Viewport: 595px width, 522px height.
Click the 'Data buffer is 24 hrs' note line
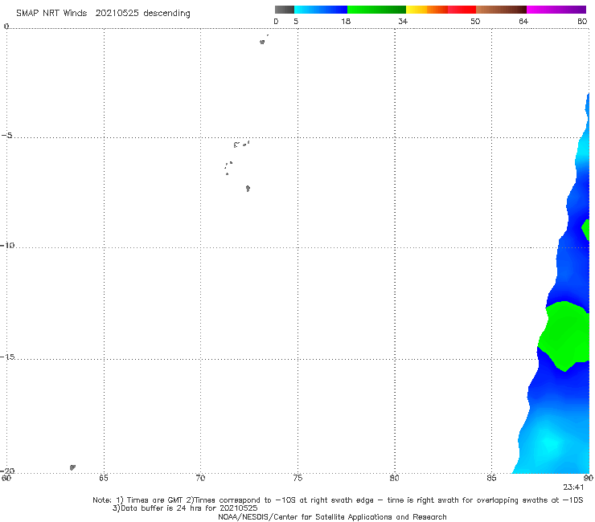(185, 508)
